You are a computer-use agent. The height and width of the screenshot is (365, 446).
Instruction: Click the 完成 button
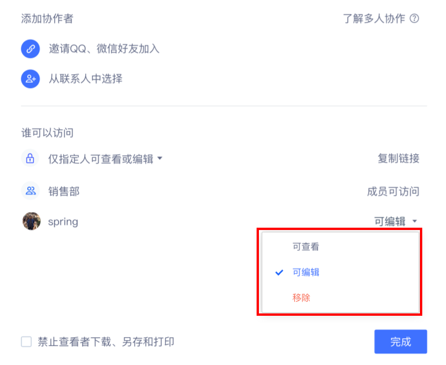pyautogui.click(x=400, y=342)
